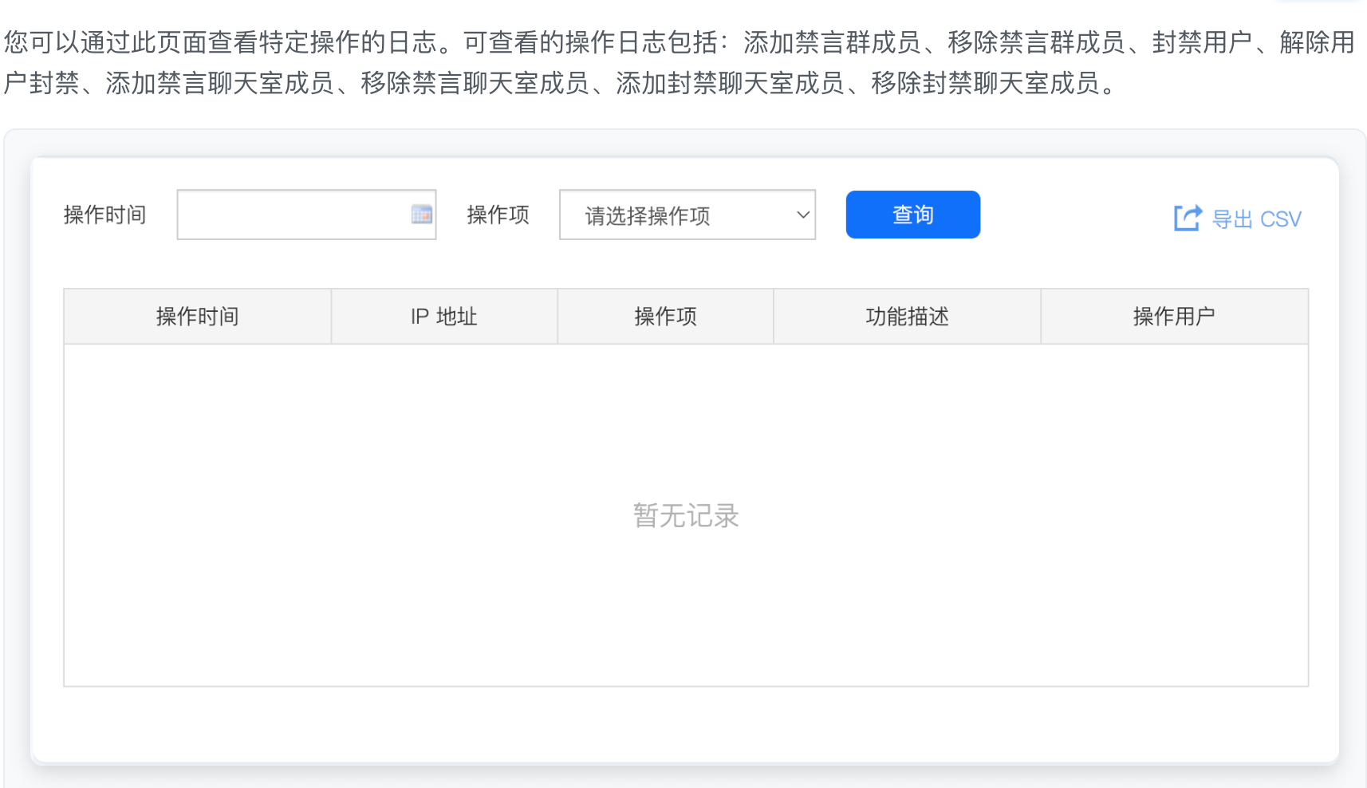
Task: Click the 暂无记录 empty-state text
Action: [x=686, y=516]
